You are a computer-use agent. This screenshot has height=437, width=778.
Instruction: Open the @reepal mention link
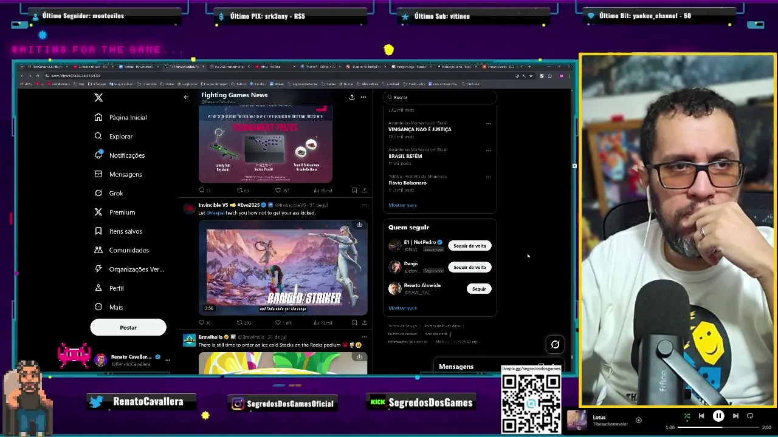coord(215,213)
